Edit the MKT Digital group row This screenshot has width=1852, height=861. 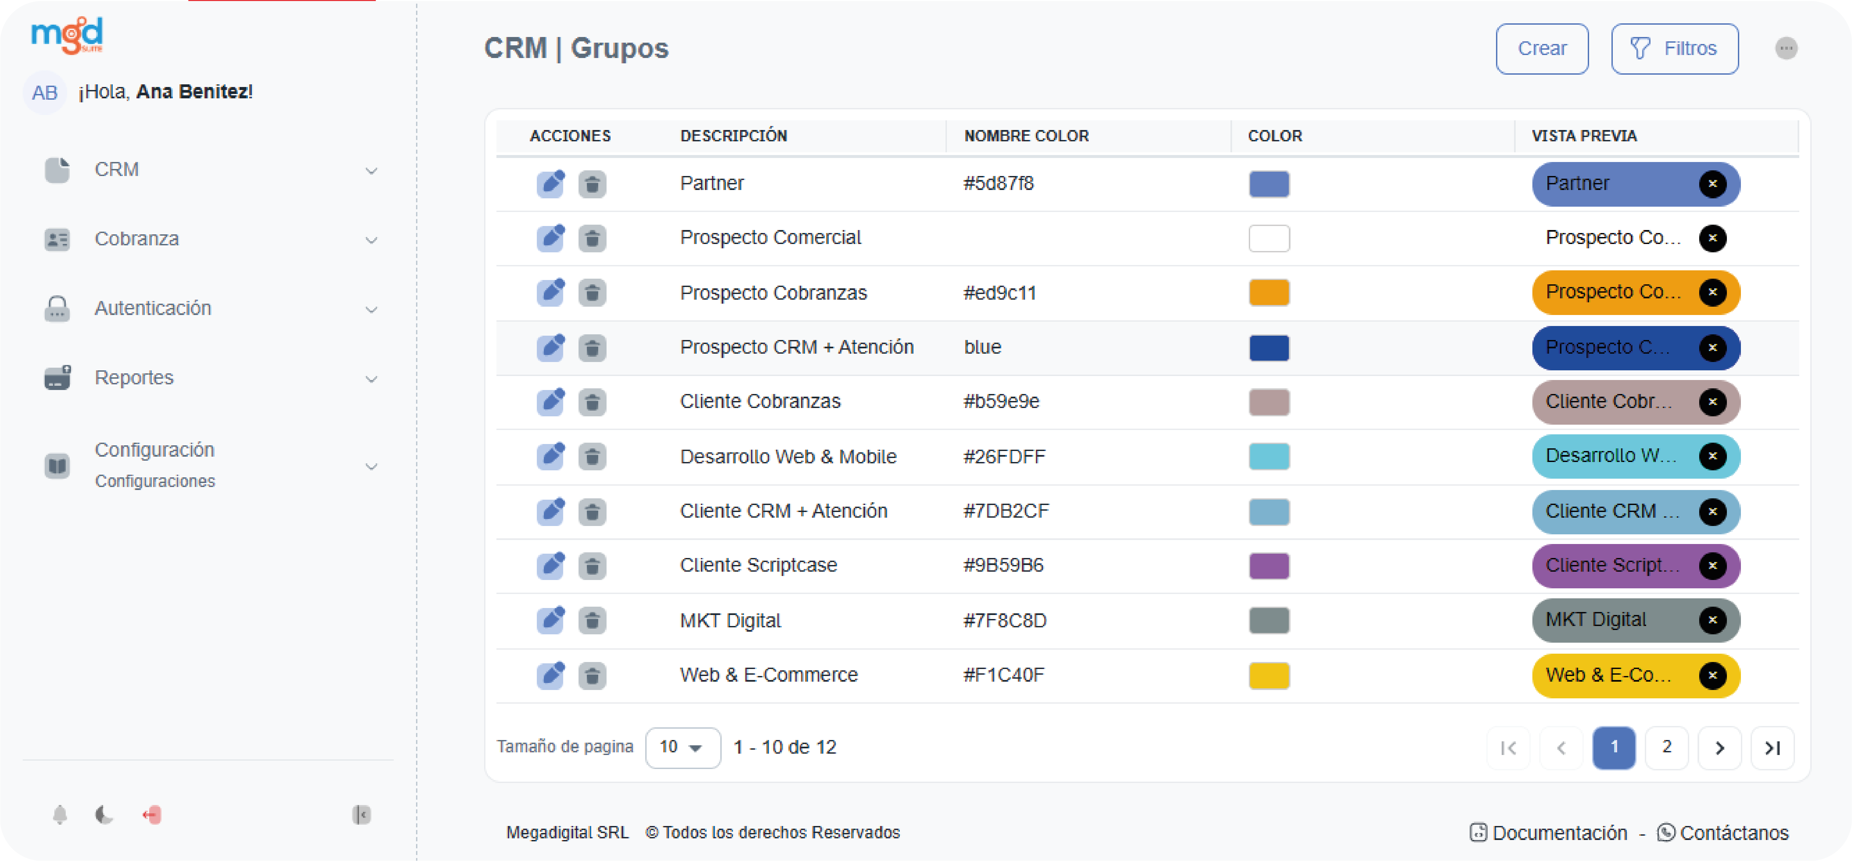(551, 620)
